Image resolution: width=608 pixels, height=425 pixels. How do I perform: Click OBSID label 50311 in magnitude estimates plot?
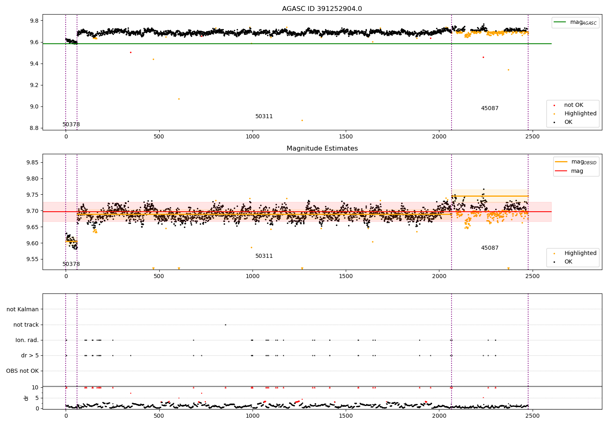pos(264,256)
